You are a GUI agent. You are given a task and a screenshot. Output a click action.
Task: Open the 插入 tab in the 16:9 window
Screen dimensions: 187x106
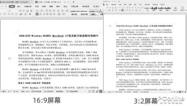(x=19, y=6)
